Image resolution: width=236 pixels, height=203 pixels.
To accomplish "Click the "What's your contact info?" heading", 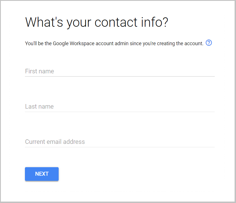I will tap(97, 22).
